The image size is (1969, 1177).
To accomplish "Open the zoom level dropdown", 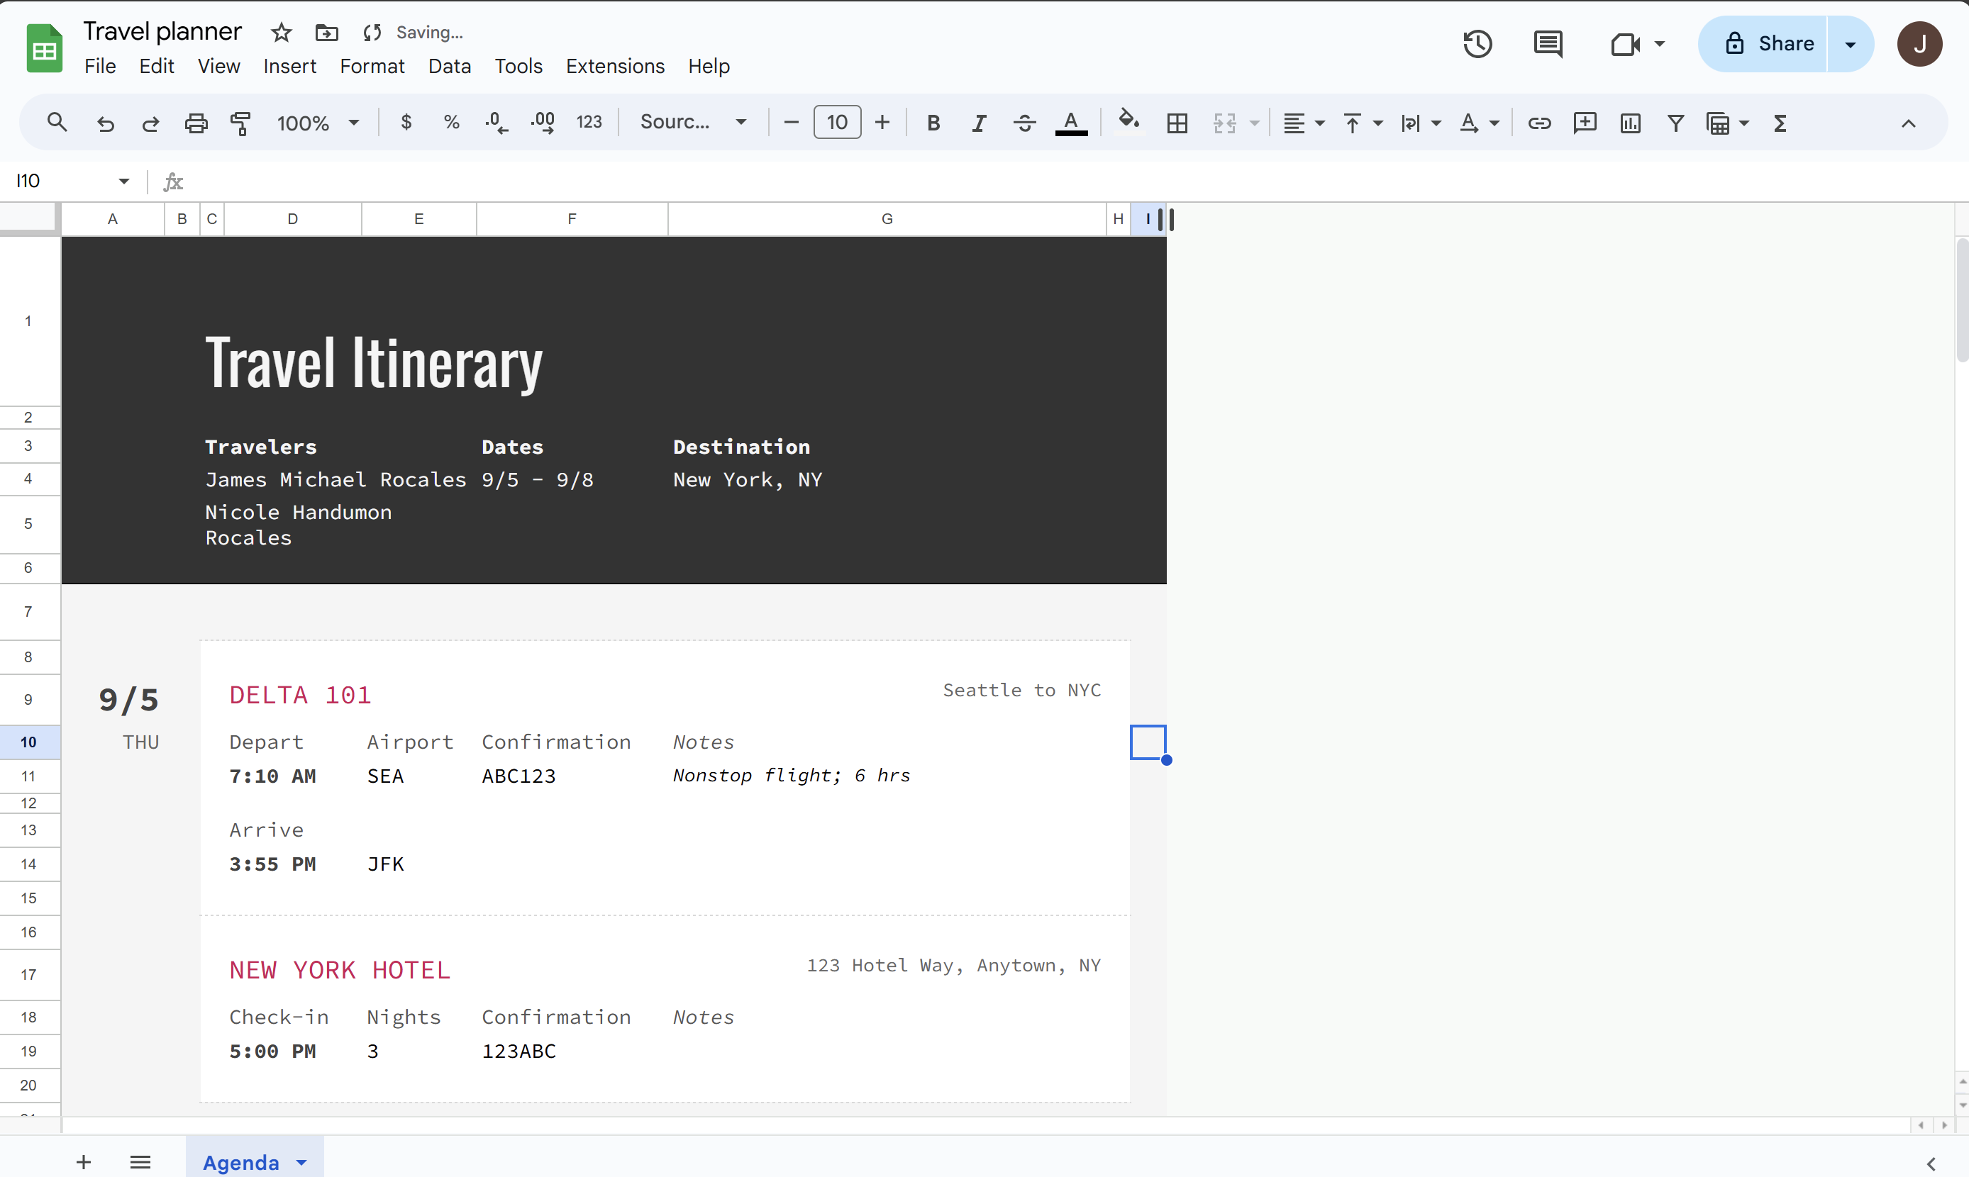I will pyautogui.click(x=317, y=123).
